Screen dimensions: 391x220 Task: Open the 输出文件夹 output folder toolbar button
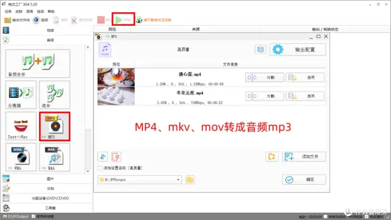(17, 20)
